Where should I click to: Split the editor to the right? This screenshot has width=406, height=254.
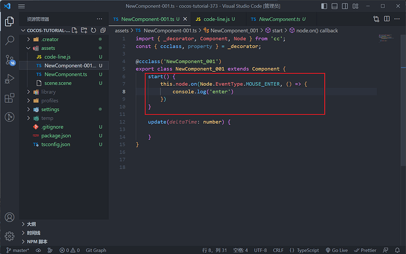point(387,19)
